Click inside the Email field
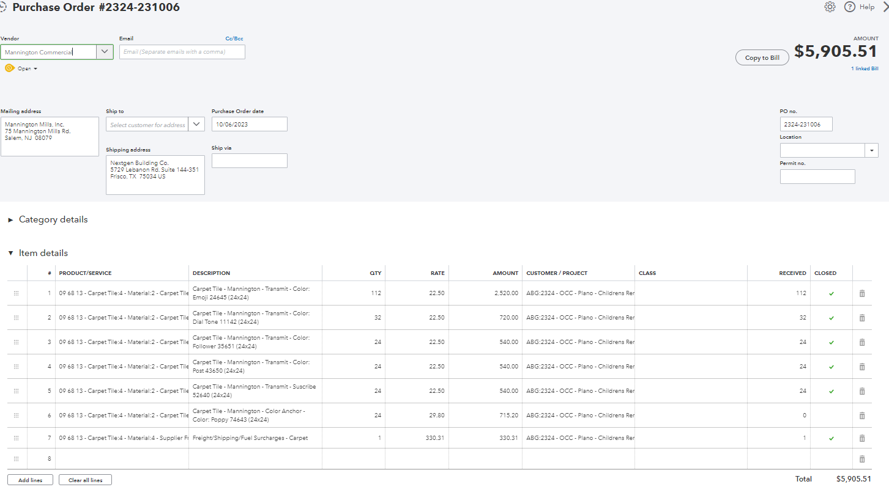Viewport: 889px width, 487px height. click(182, 51)
